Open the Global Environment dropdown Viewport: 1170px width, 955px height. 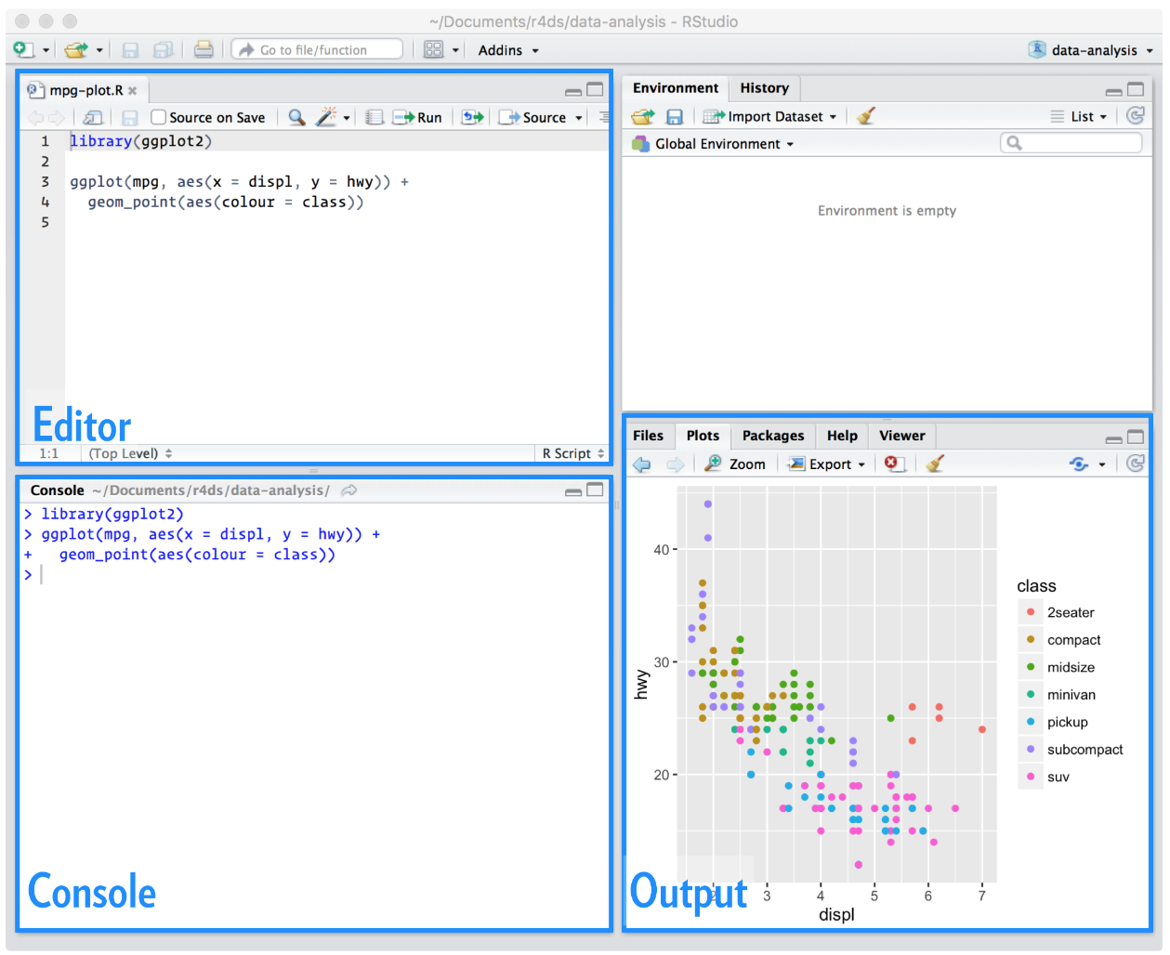click(713, 144)
